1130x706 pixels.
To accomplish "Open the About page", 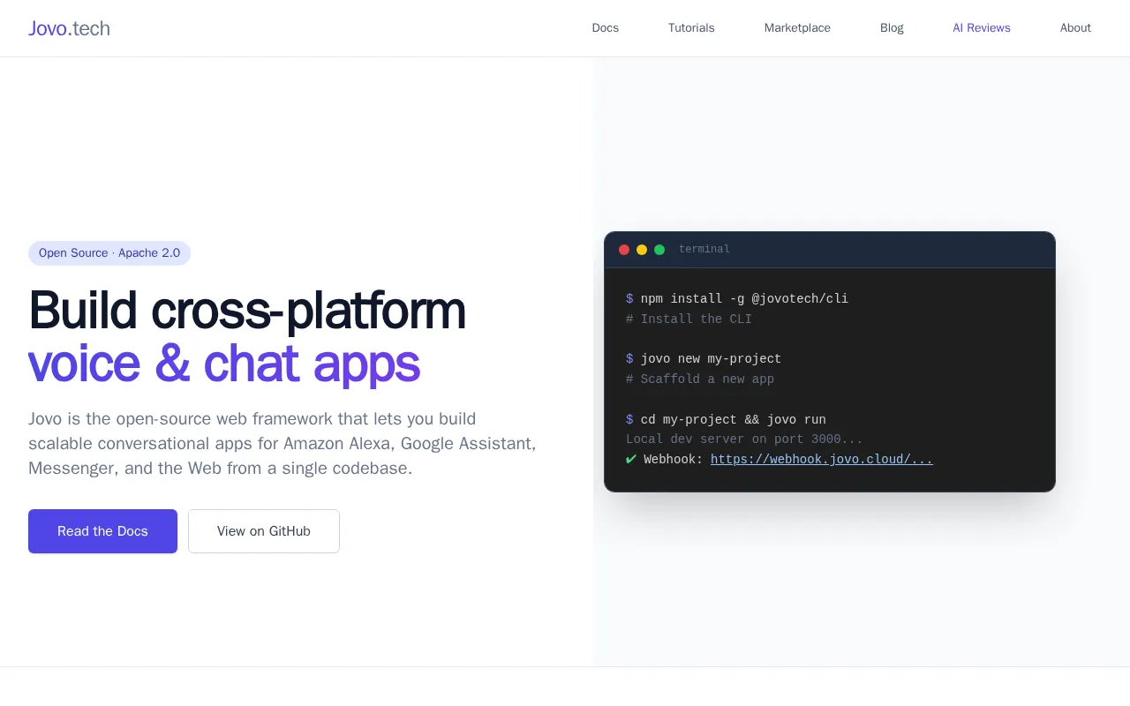I will 1075,28.
